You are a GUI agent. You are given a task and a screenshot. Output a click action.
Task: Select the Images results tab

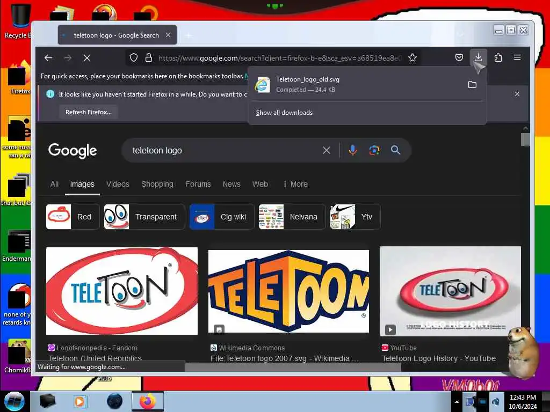tap(82, 185)
